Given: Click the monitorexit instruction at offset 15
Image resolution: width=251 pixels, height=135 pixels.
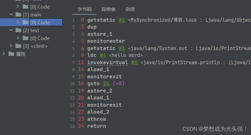Looking at the screenshot, I should coord(104,76).
